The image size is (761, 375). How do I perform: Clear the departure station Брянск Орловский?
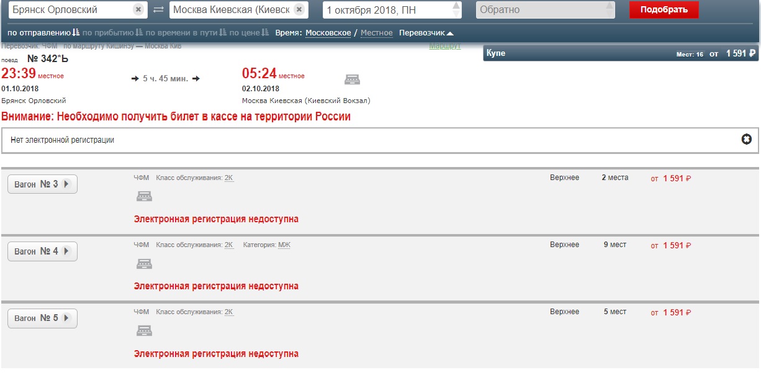click(x=138, y=10)
